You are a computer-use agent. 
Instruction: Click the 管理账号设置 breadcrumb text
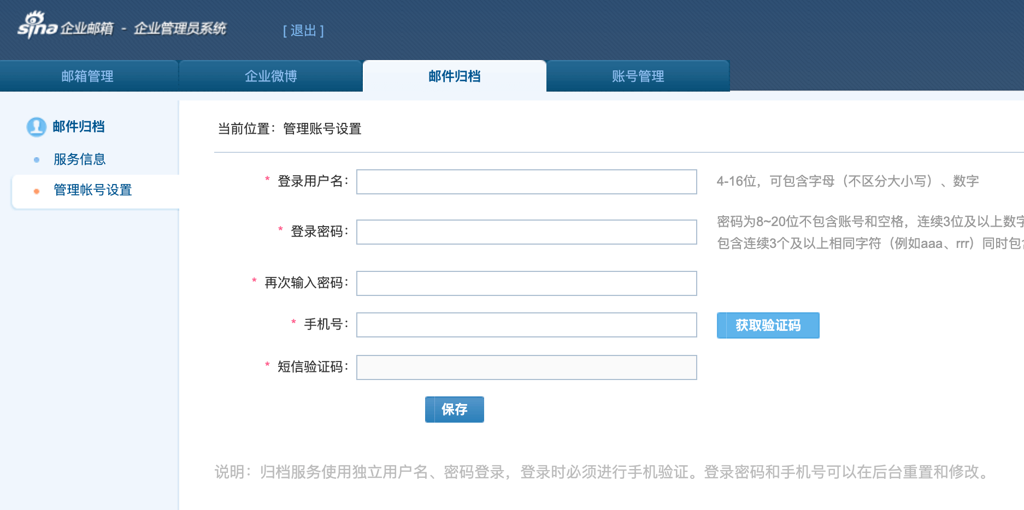click(x=322, y=129)
